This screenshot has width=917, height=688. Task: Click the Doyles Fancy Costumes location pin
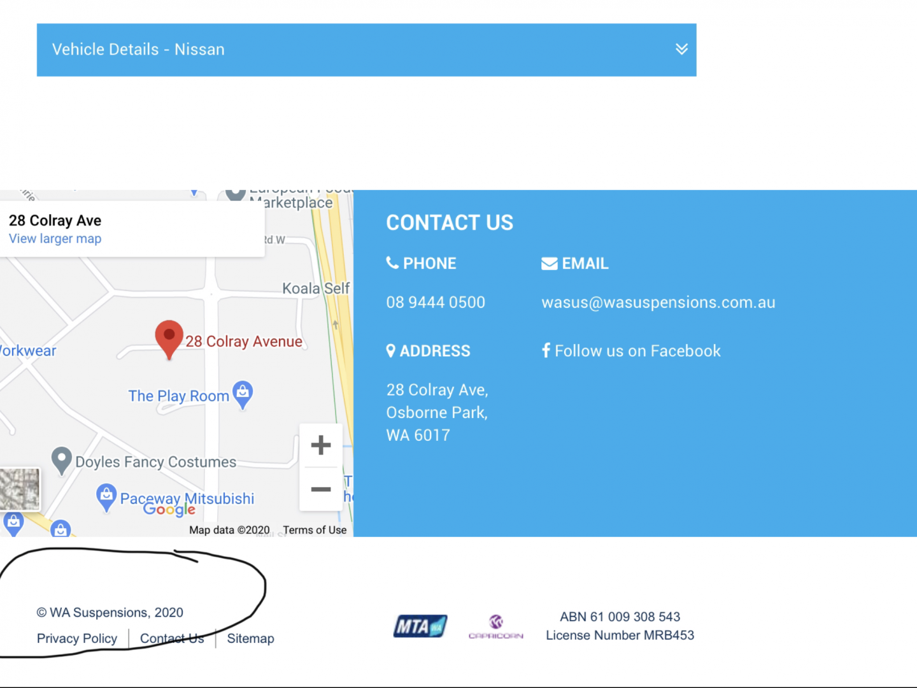(61, 459)
